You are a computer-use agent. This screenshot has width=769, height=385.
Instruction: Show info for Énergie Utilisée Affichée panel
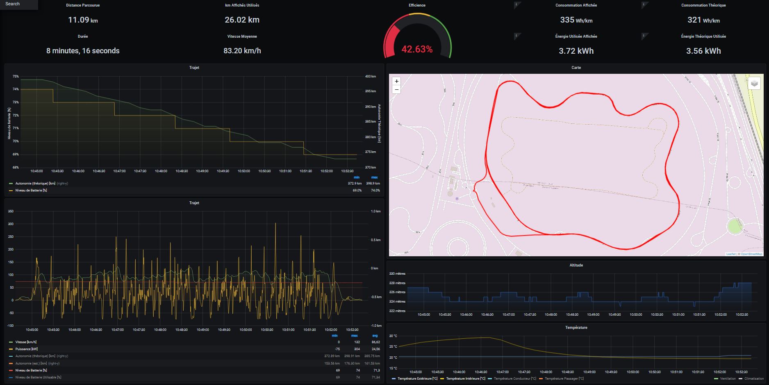pos(516,36)
